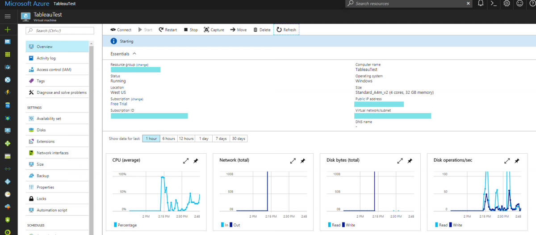Click the Resource group change link
536x235 pixels.
pyautogui.click(x=142, y=65)
